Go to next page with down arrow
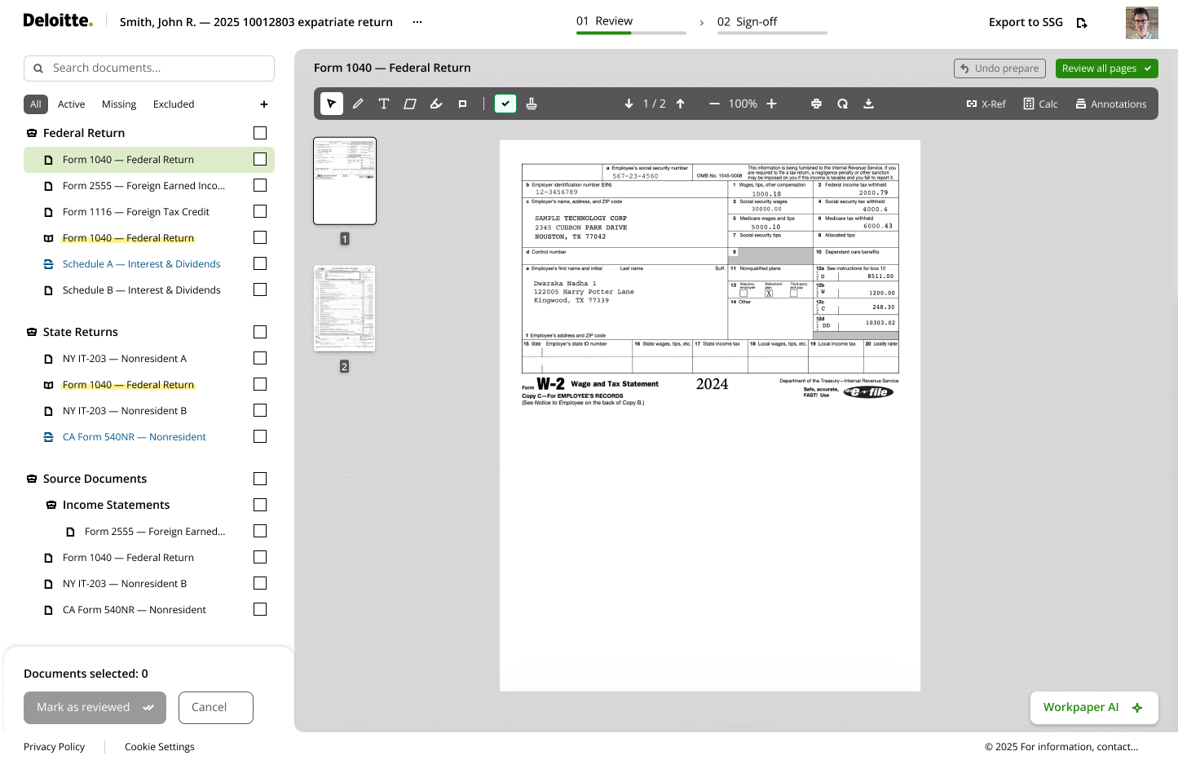The width and height of the screenshot is (1178, 760). click(629, 104)
